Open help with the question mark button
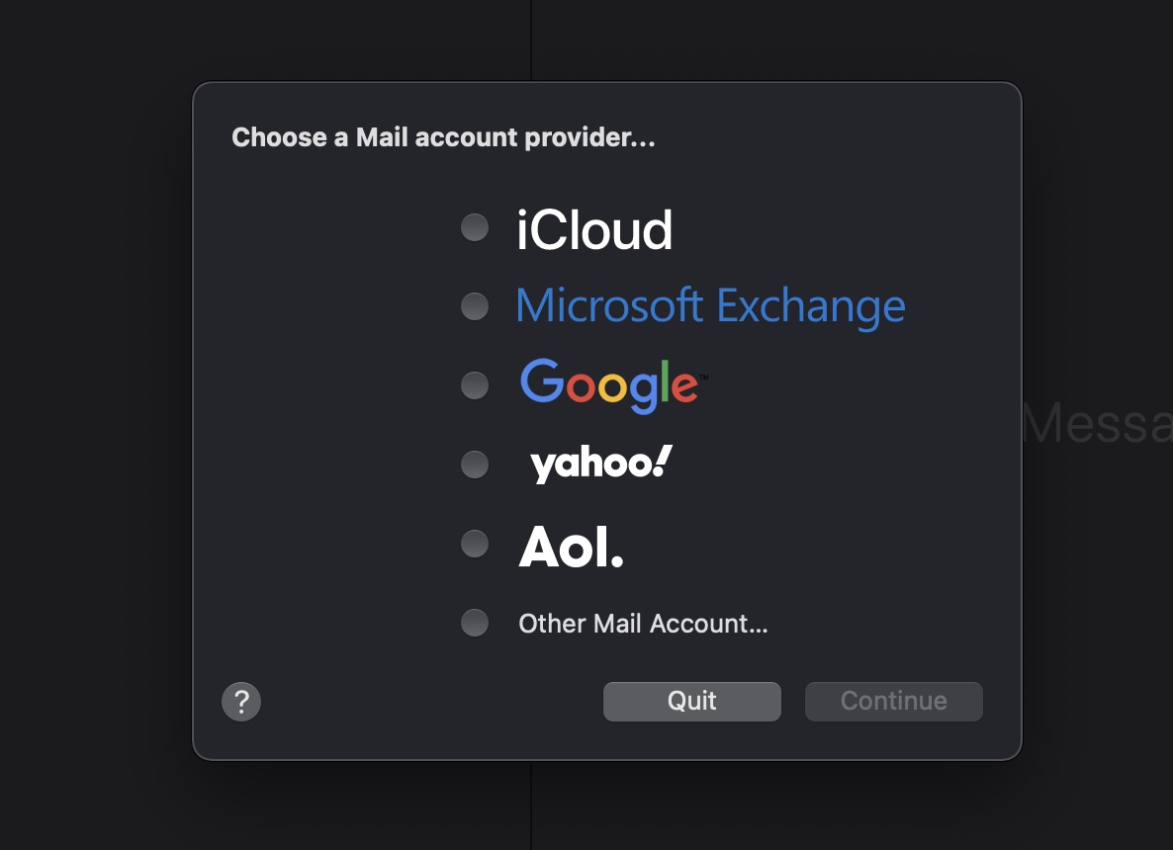Screen dimensions: 1173x850 point(241,702)
